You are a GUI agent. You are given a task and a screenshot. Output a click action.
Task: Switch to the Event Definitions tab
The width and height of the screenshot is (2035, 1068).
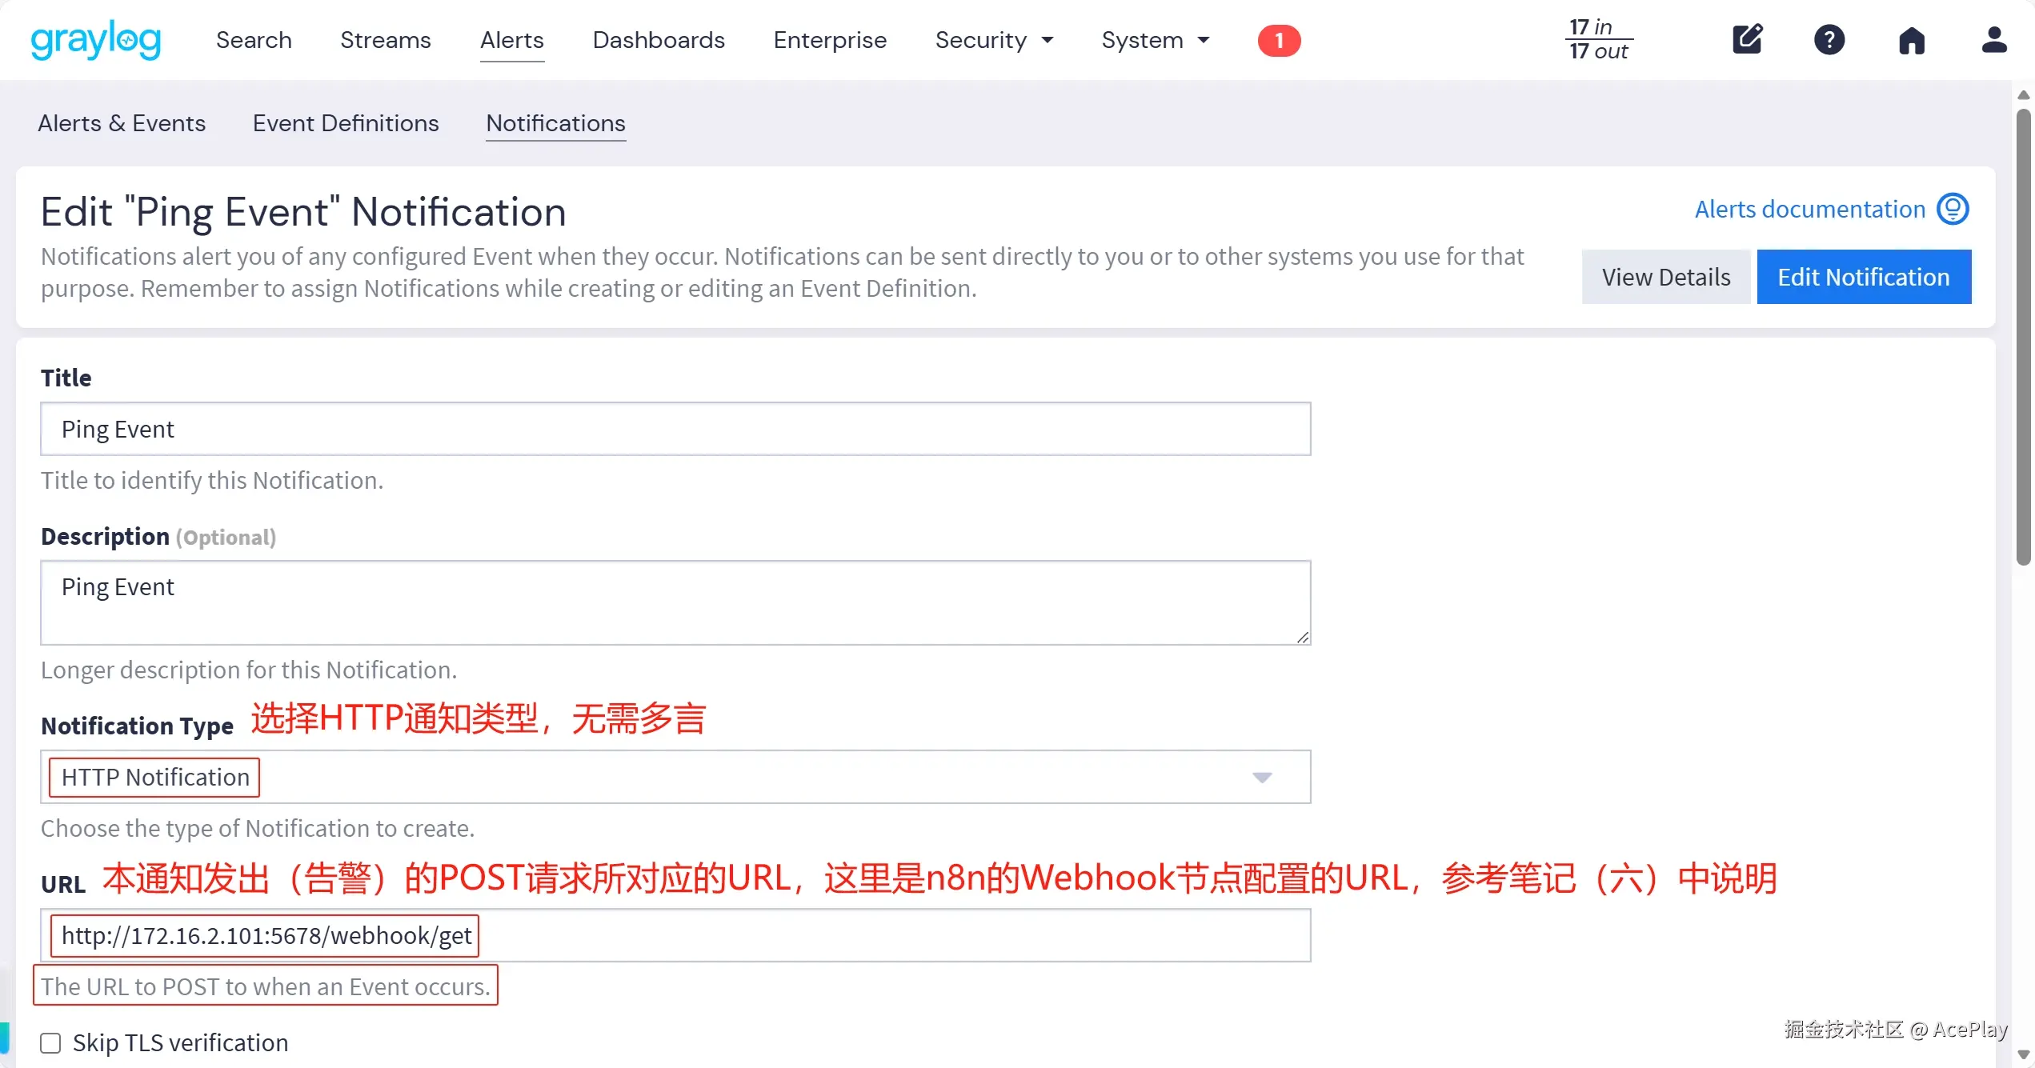(x=346, y=123)
